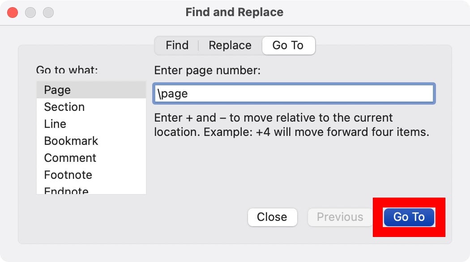Choose Page in the Go to what list
Image resolution: width=470 pixels, height=262 pixels.
coord(57,90)
